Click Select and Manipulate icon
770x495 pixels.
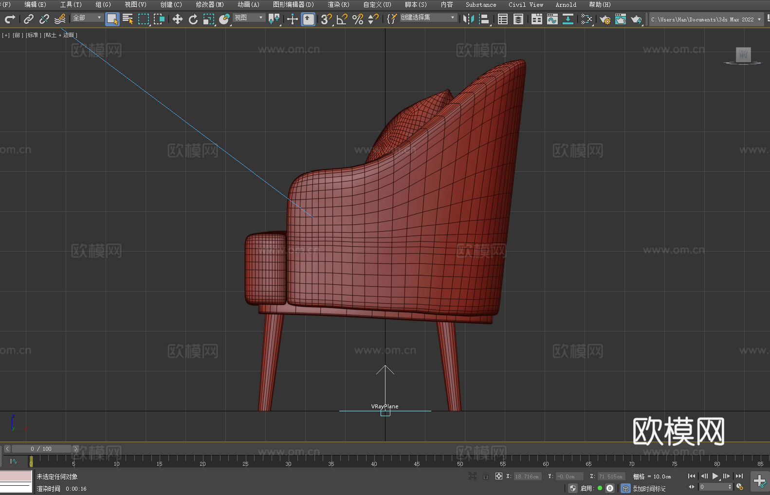[x=292, y=19]
